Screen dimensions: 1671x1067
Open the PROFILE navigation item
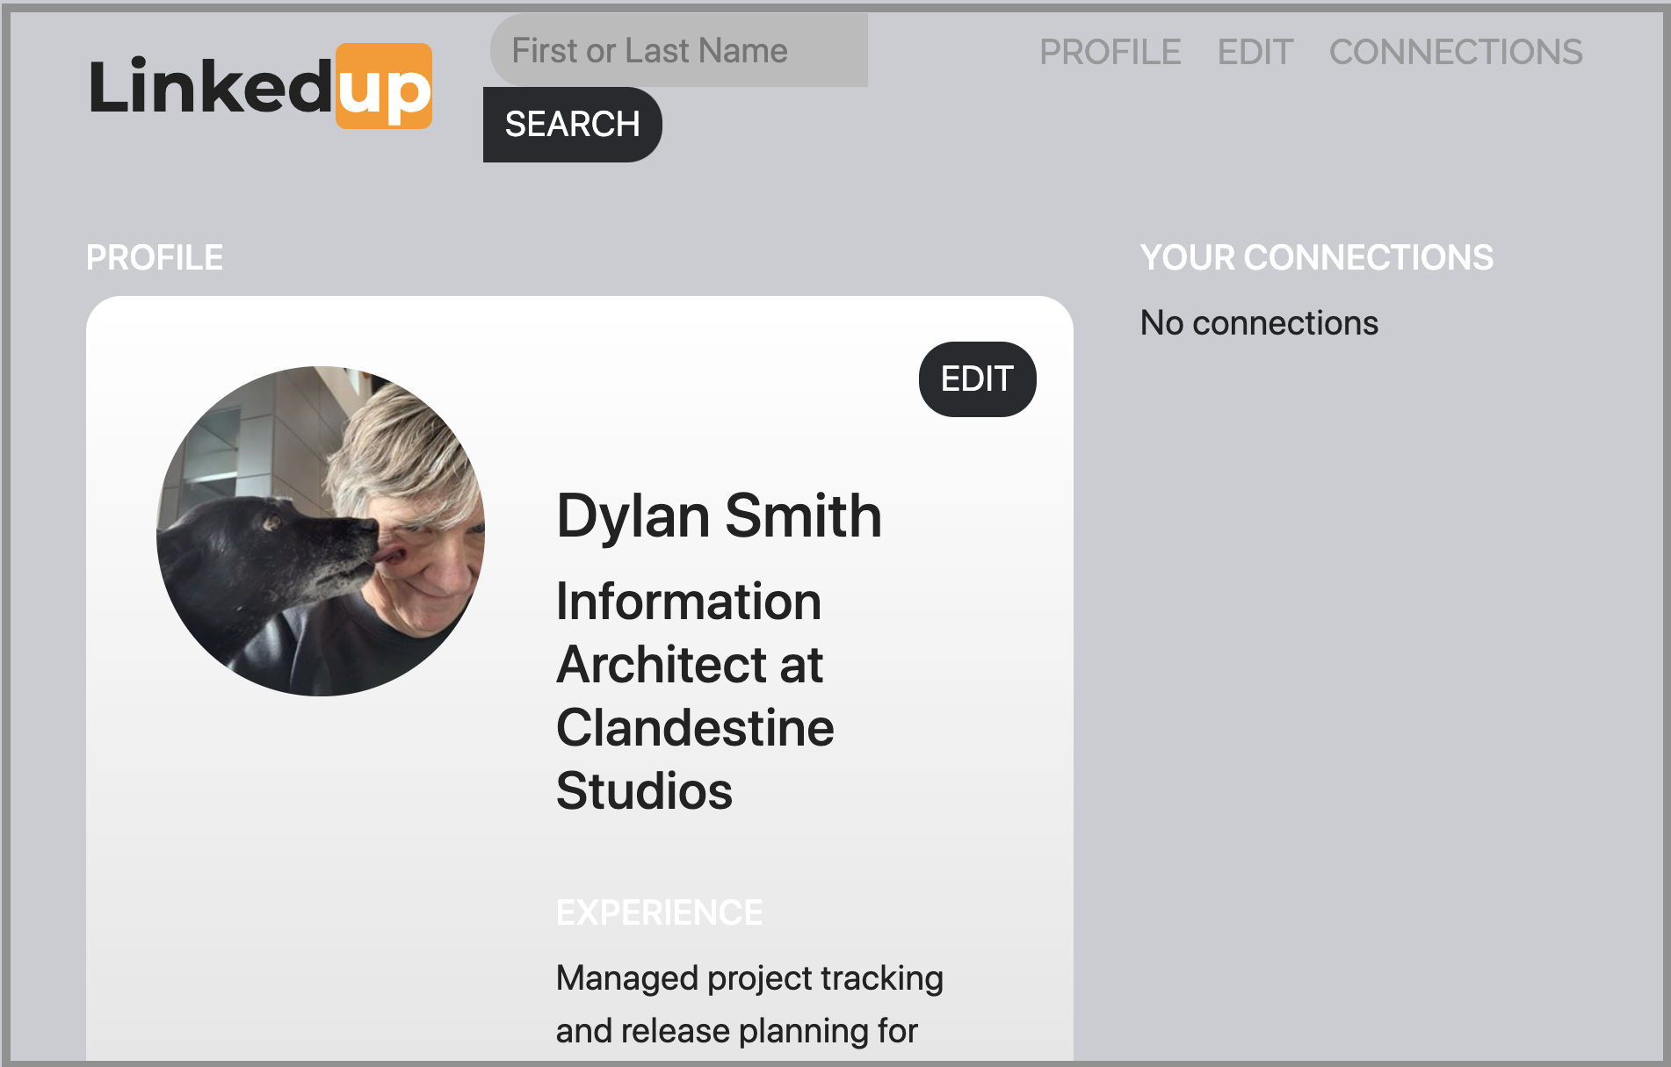[x=1110, y=52]
